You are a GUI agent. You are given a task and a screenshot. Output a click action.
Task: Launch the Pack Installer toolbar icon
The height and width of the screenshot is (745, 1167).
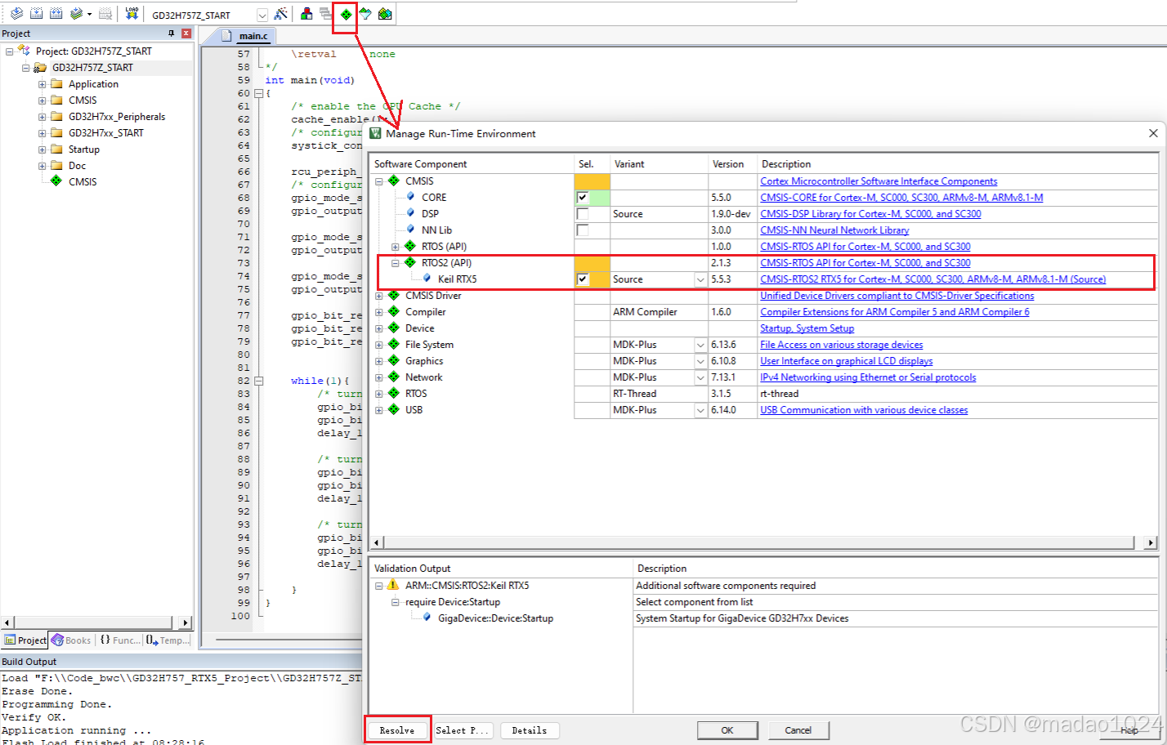[385, 14]
